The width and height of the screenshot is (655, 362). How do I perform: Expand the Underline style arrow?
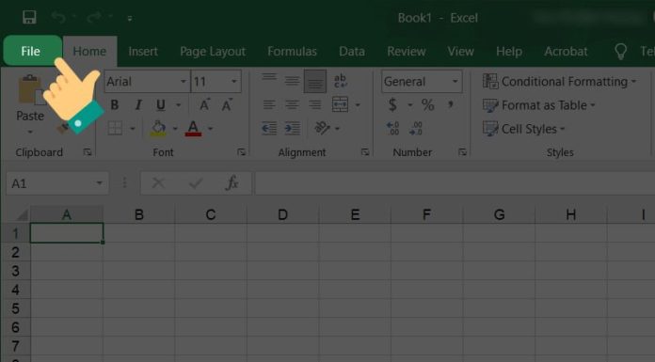pyautogui.click(x=179, y=104)
